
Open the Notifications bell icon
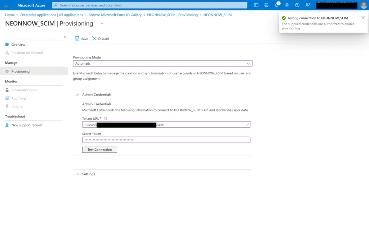pos(277,5)
